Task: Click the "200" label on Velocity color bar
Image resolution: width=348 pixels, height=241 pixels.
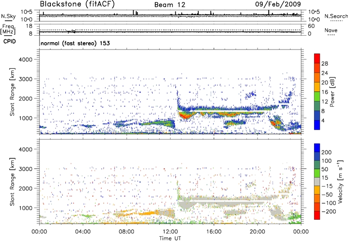Action: pyautogui.click(x=327, y=152)
